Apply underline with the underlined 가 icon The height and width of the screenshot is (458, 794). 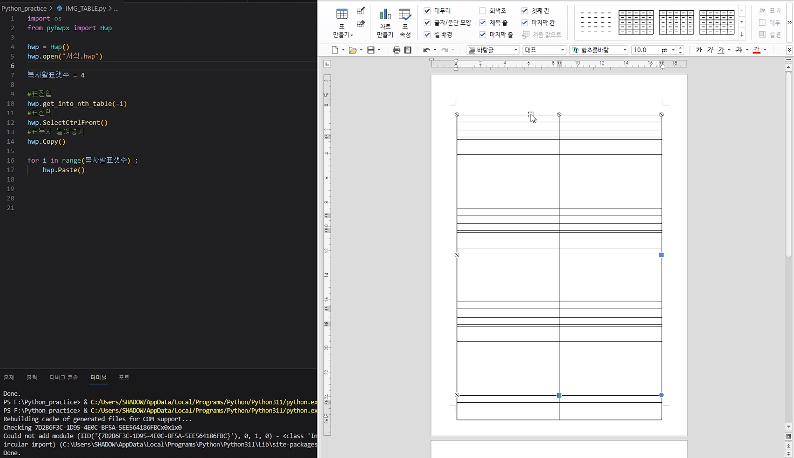pyautogui.click(x=721, y=50)
